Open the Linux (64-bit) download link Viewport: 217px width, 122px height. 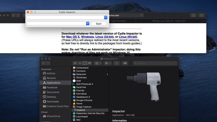(x=128, y=37)
